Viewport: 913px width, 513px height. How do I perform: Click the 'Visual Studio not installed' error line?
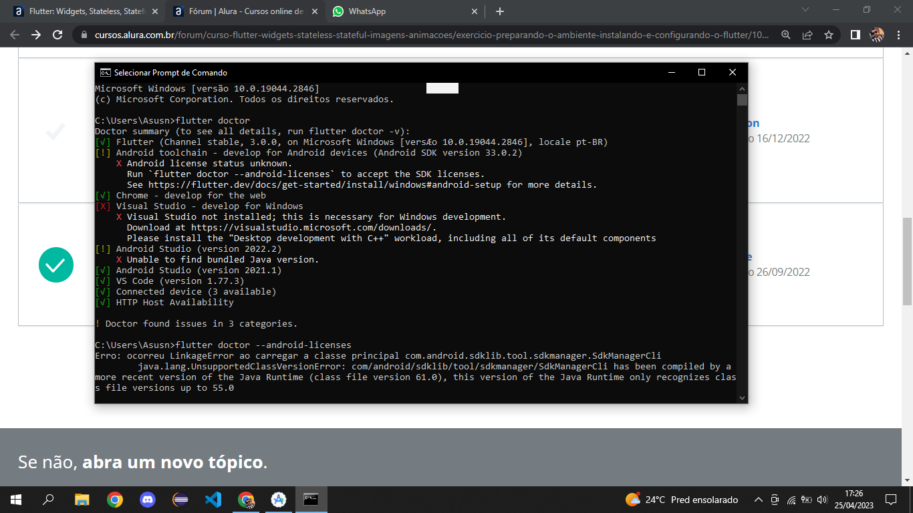pos(311,217)
